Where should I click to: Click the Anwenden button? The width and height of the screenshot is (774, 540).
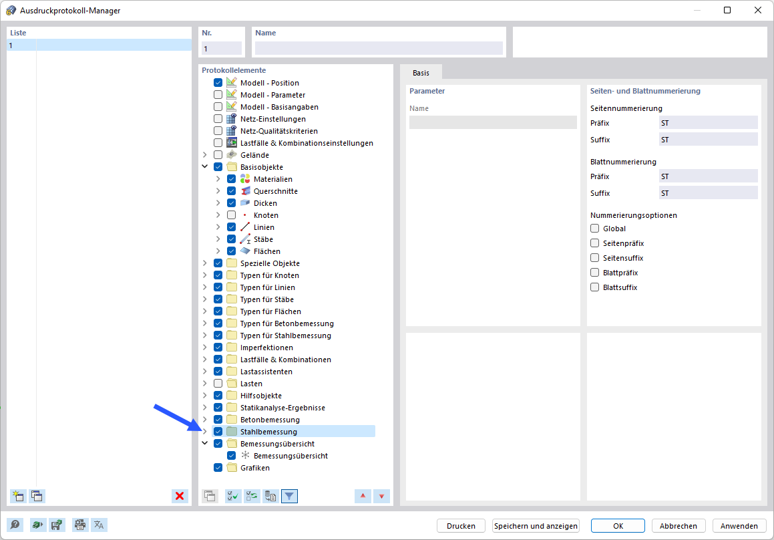(x=739, y=526)
